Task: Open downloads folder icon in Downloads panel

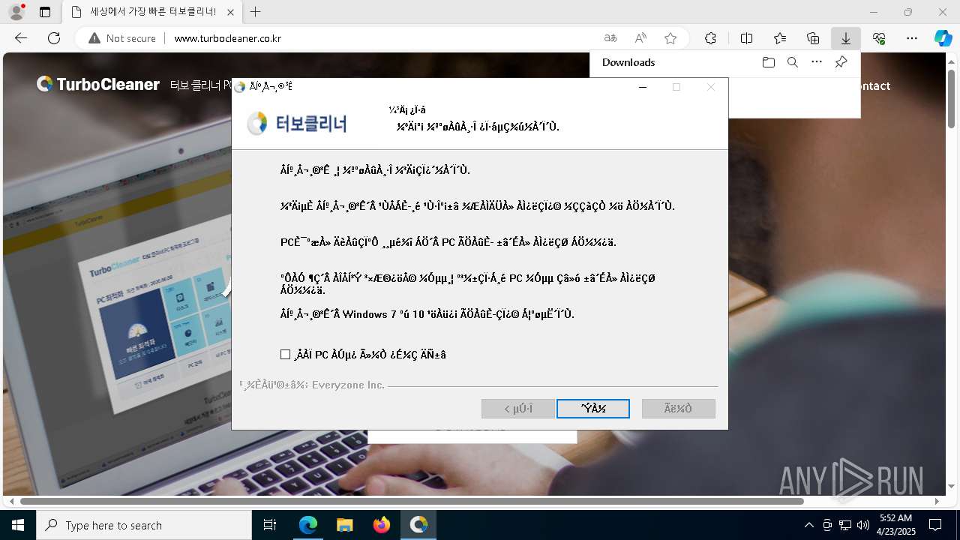Action: 769,62
